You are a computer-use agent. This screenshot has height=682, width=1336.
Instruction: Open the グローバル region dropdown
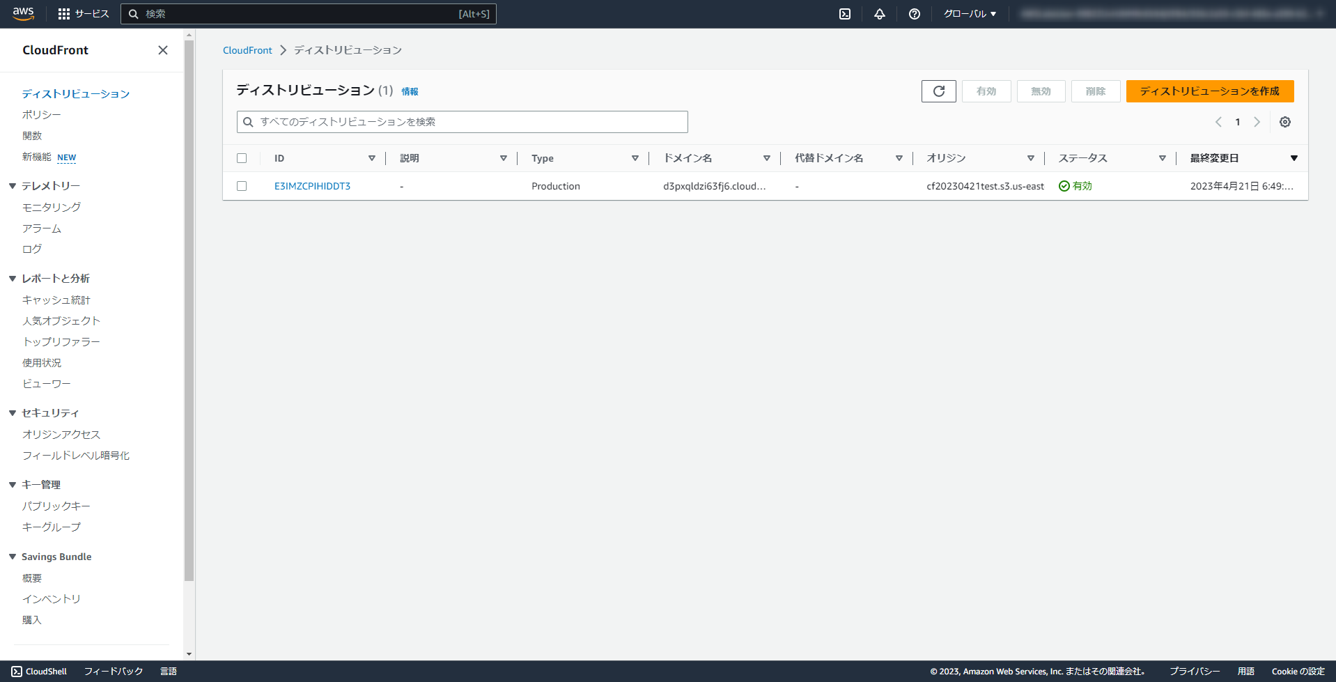point(970,13)
